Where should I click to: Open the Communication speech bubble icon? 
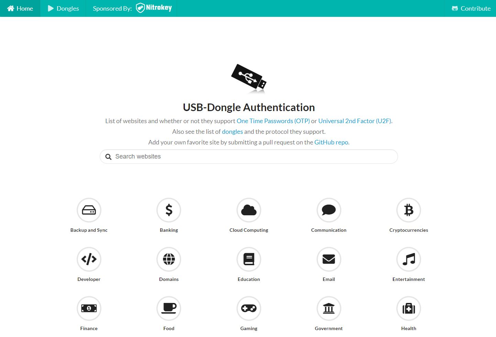329,210
